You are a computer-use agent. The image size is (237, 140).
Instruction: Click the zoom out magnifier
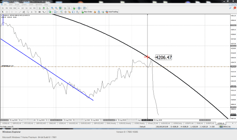tap(56, 8)
